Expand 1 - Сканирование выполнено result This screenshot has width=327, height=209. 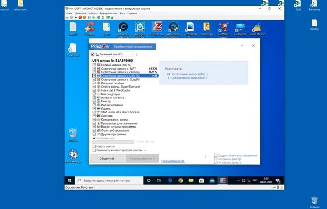(187, 78)
